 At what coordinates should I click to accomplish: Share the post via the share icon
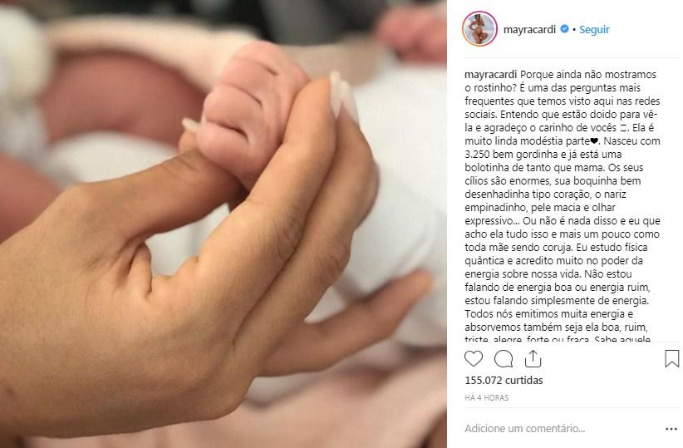tap(533, 359)
